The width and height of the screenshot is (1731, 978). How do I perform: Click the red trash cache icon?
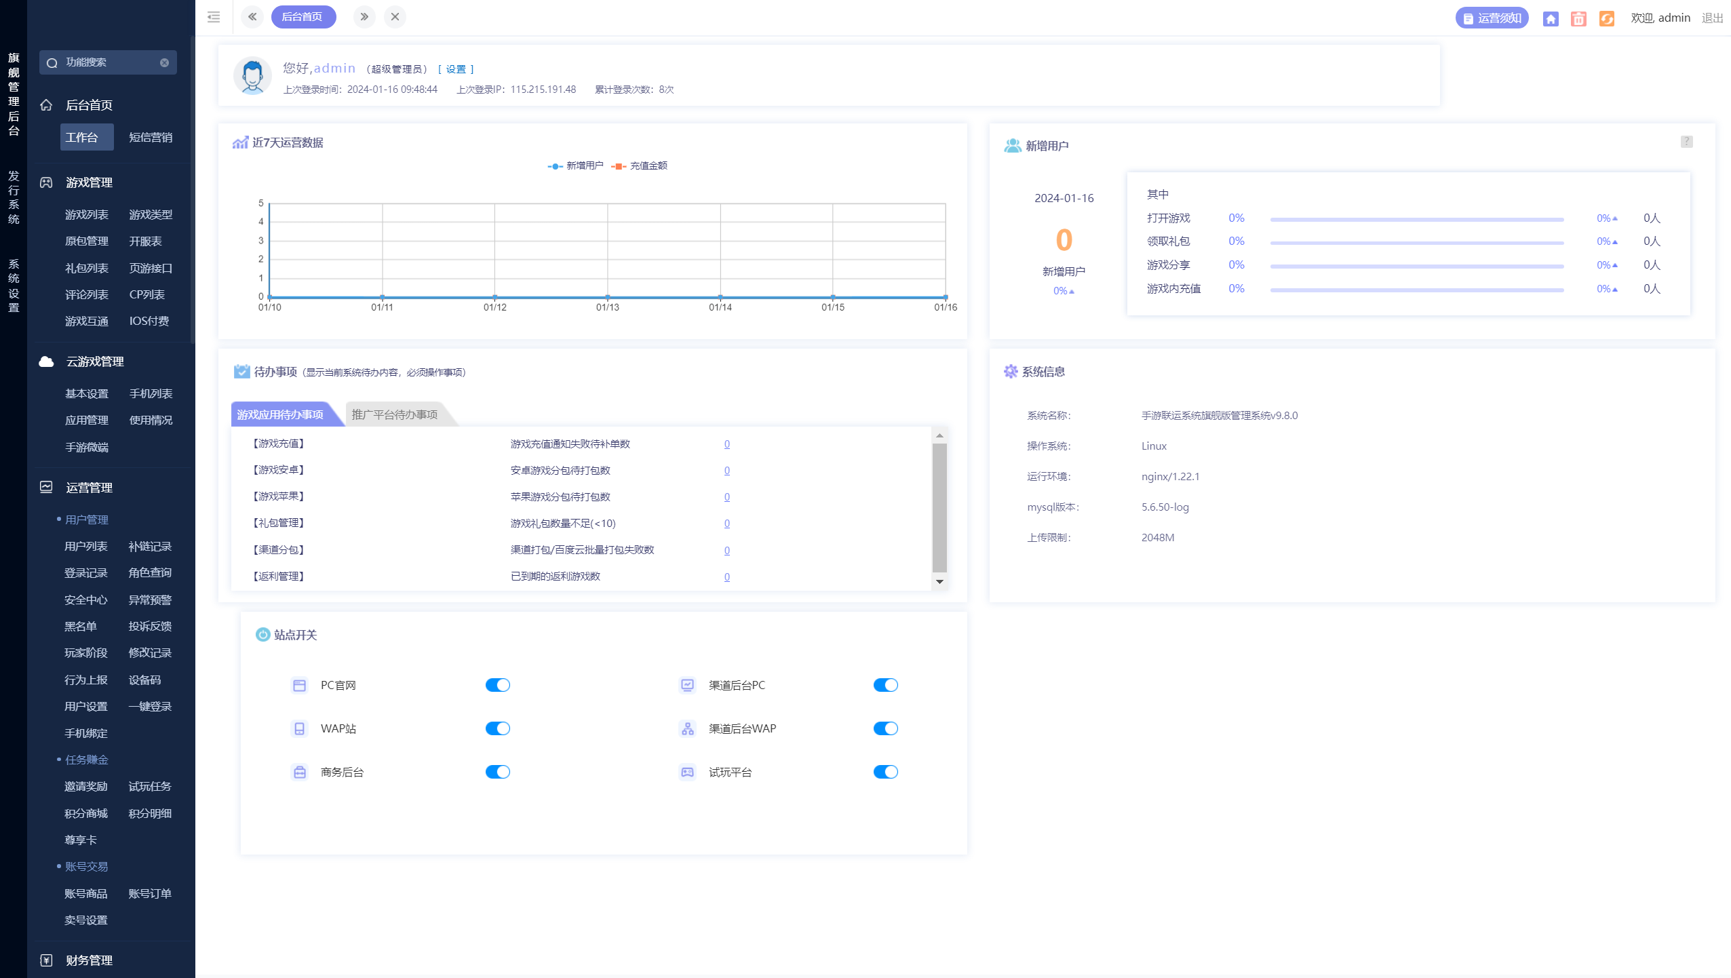(x=1578, y=18)
